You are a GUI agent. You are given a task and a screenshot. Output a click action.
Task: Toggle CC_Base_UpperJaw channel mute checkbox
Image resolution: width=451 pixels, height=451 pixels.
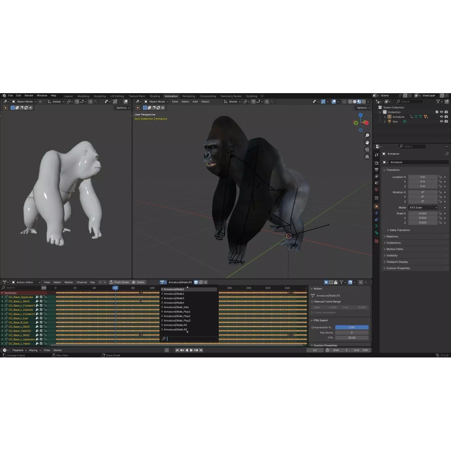tap(41, 297)
